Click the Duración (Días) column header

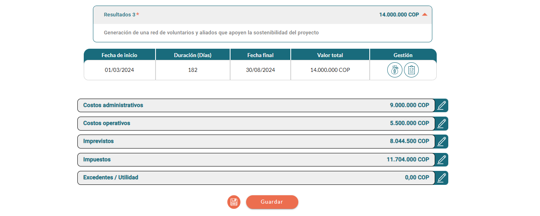click(x=193, y=55)
